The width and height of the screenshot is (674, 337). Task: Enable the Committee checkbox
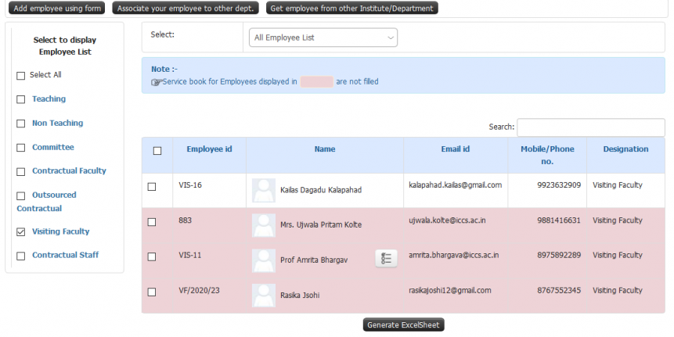(20, 147)
